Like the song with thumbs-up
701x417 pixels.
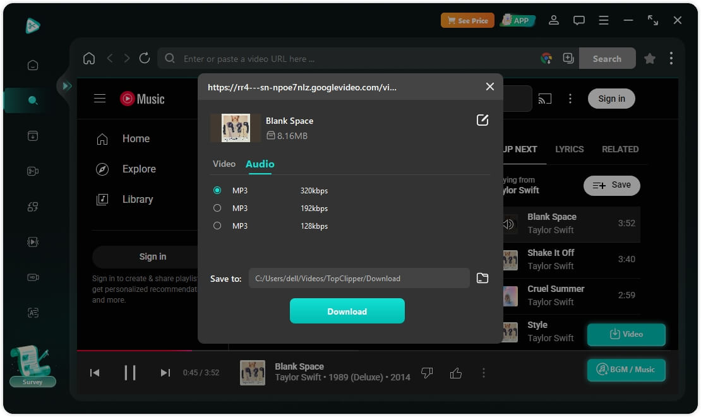click(455, 373)
